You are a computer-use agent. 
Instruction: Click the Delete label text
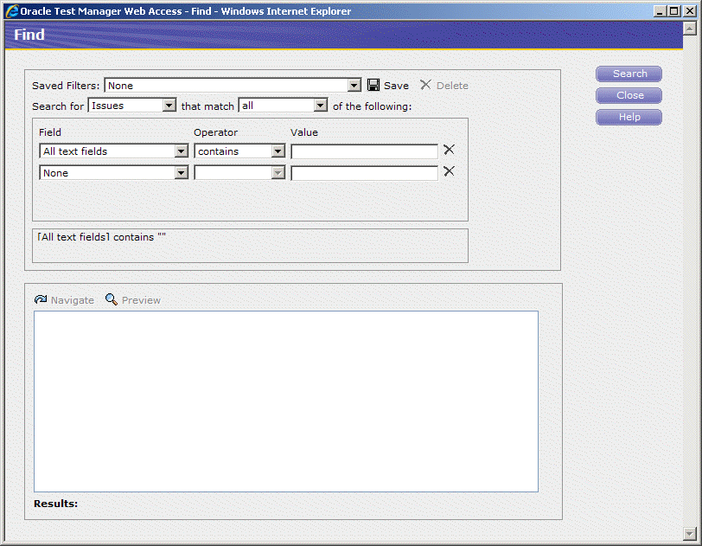452,86
